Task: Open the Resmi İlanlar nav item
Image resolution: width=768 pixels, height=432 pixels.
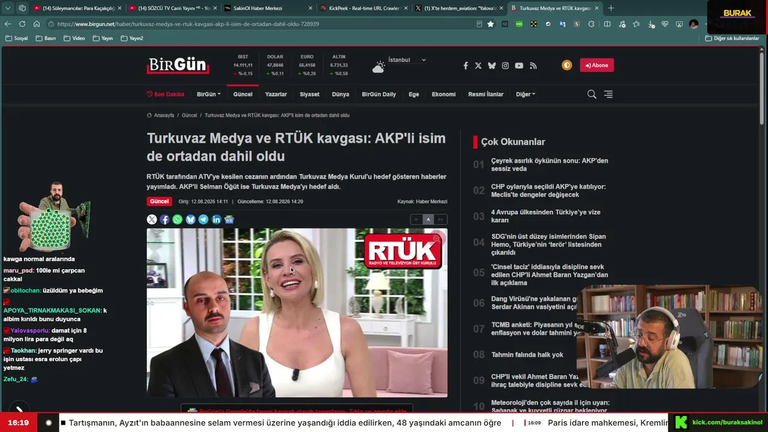Action: tap(486, 94)
